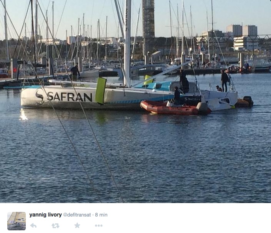Click the sun glare reflection near bow
The width and height of the screenshot is (271, 233).
pyautogui.click(x=23, y=115)
